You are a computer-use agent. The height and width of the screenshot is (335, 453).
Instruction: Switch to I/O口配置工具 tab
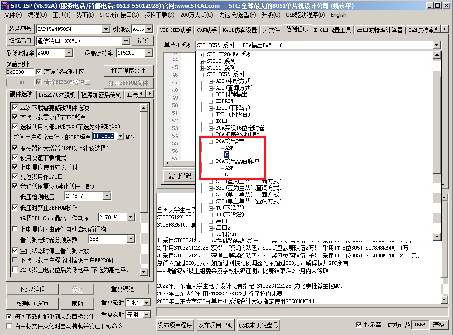(x=332, y=30)
